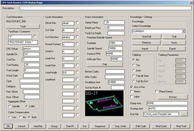Viewport: 194px width, 131px height.
Task: Click the Depth per Pass field
Action: tap(116, 28)
